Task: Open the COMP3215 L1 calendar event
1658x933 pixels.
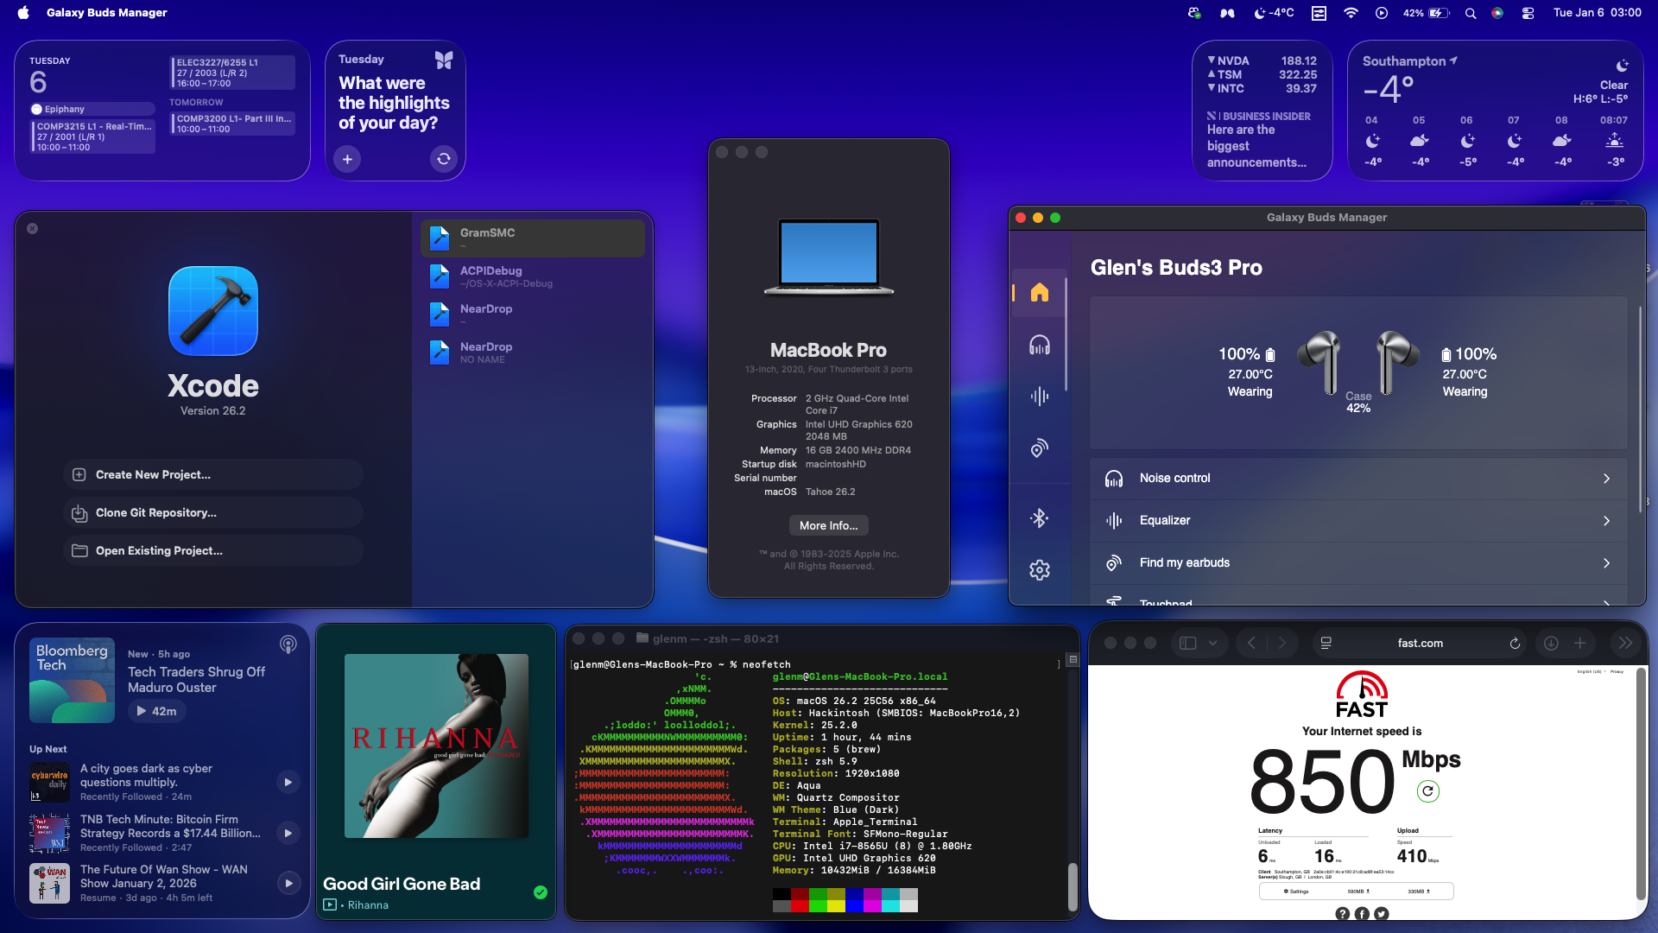Action: pyautogui.click(x=93, y=136)
